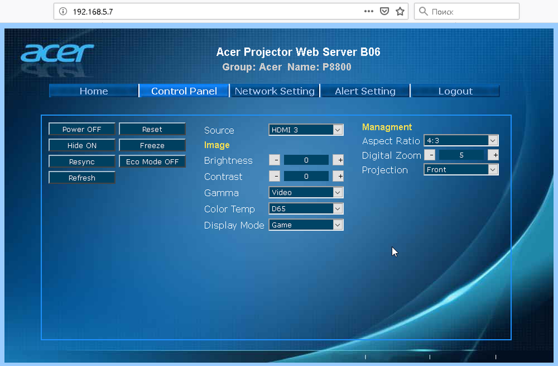Toggle Eco Mode OFF button
The width and height of the screenshot is (558, 366).
tap(152, 162)
